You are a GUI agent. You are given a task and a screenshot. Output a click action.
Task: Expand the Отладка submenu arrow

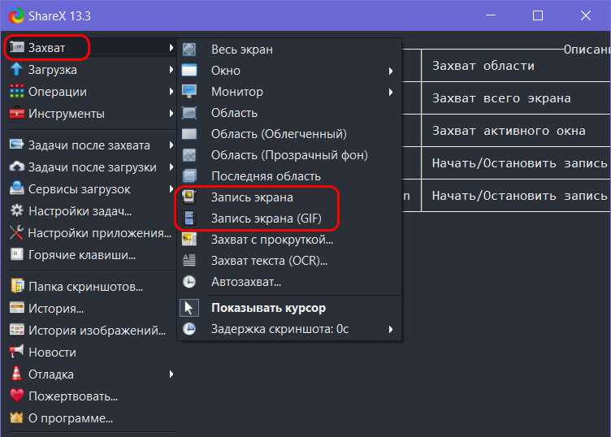[x=171, y=374]
